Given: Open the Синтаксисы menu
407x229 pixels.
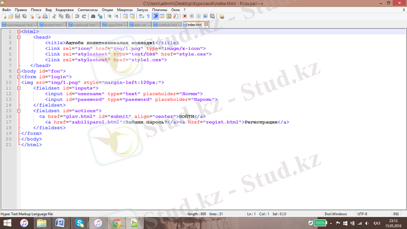Looking at the screenshot, I should (x=88, y=10).
